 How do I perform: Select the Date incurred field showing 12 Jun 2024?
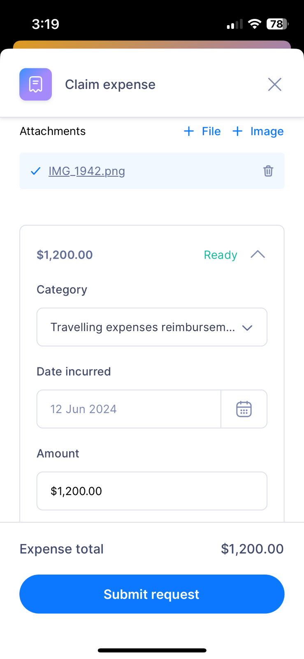point(129,409)
